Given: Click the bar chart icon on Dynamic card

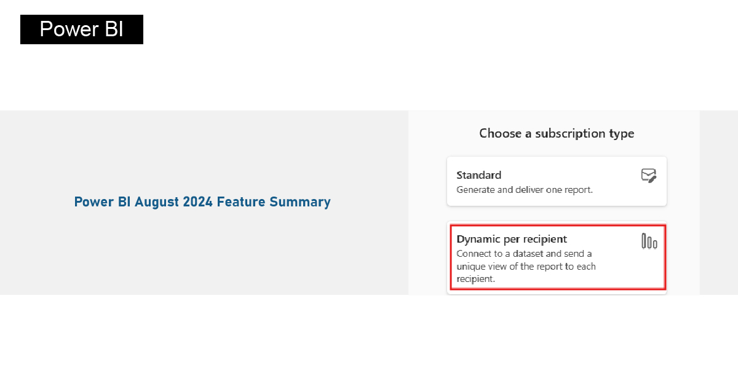Looking at the screenshot, I should 649,241.
